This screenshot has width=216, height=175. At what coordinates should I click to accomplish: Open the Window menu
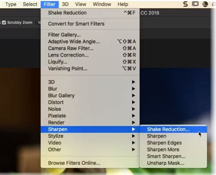tap(102, 4)
